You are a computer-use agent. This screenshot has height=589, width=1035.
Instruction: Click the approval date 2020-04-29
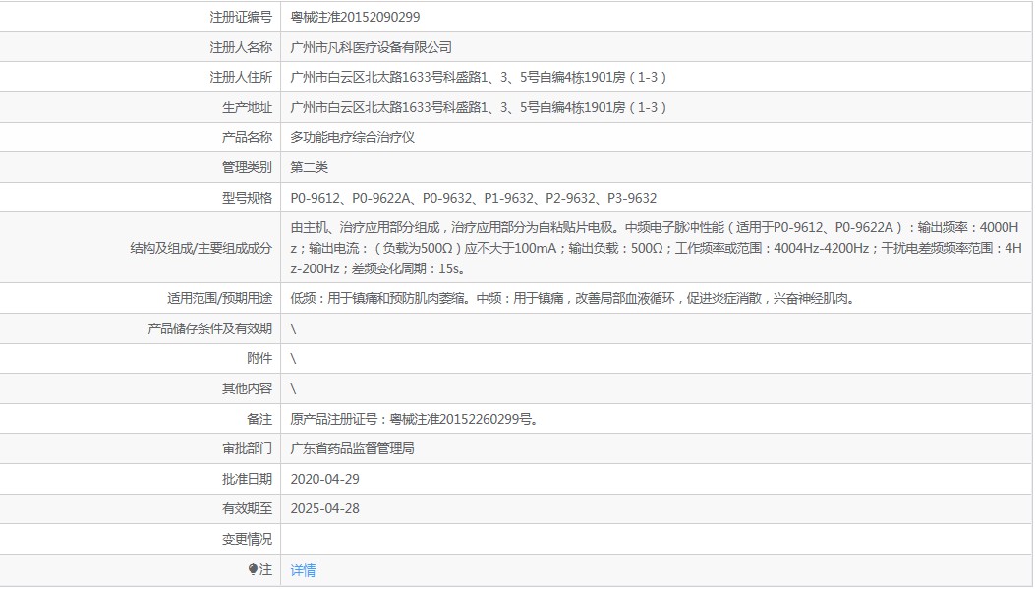[x=324, y=480]
